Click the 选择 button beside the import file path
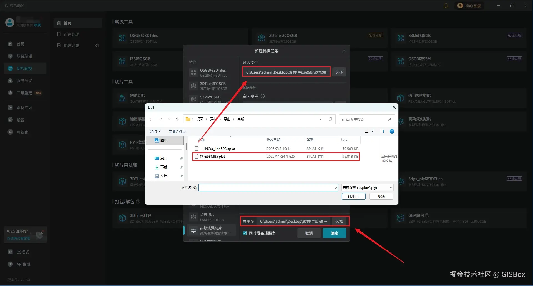The width and height of the screenshot is (533, 286). point(339,72)
